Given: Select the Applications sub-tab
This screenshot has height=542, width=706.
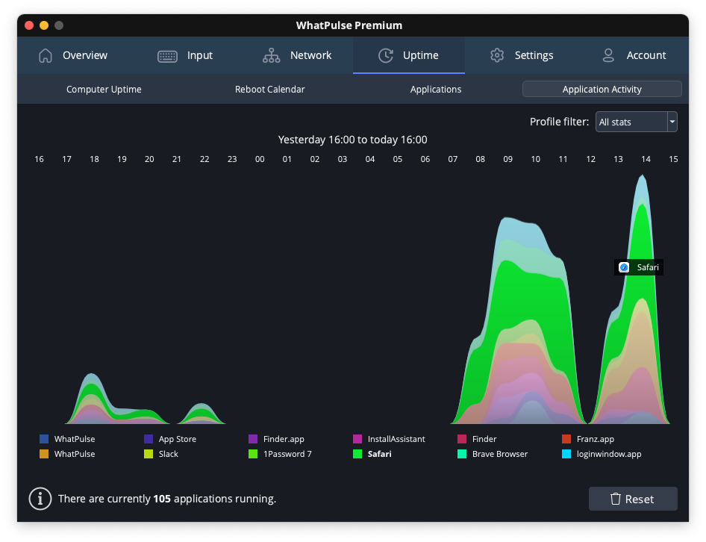Looking at the screenshot, I should [x=436, y=90].
